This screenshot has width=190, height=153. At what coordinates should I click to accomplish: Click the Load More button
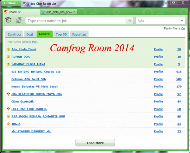coord(95,143)
